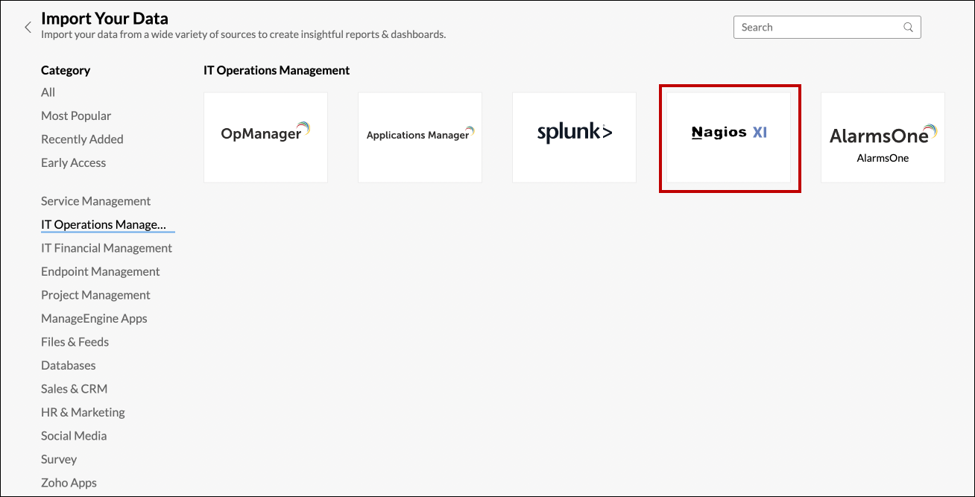Open the ManageEngine Apps category
Screen dimensions: 975x497
click(x=94, y=318)
